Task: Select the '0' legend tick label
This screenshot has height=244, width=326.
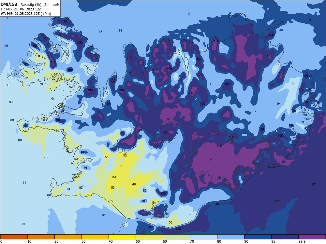Action: click(x=1, y=241)
